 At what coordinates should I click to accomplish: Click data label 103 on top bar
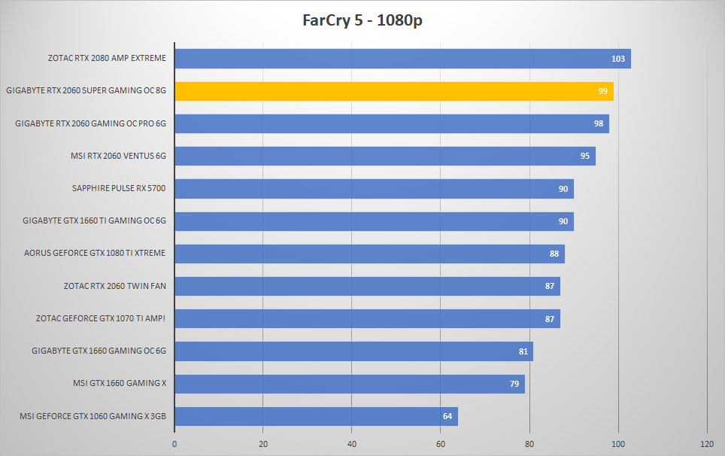click(618, 59)
